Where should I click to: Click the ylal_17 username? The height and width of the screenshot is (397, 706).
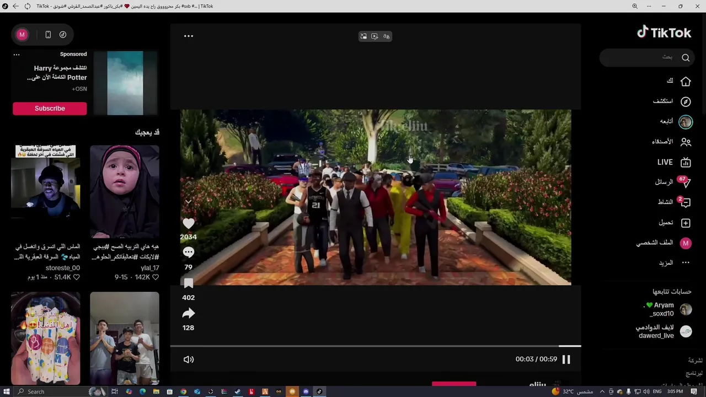[149, 268]
